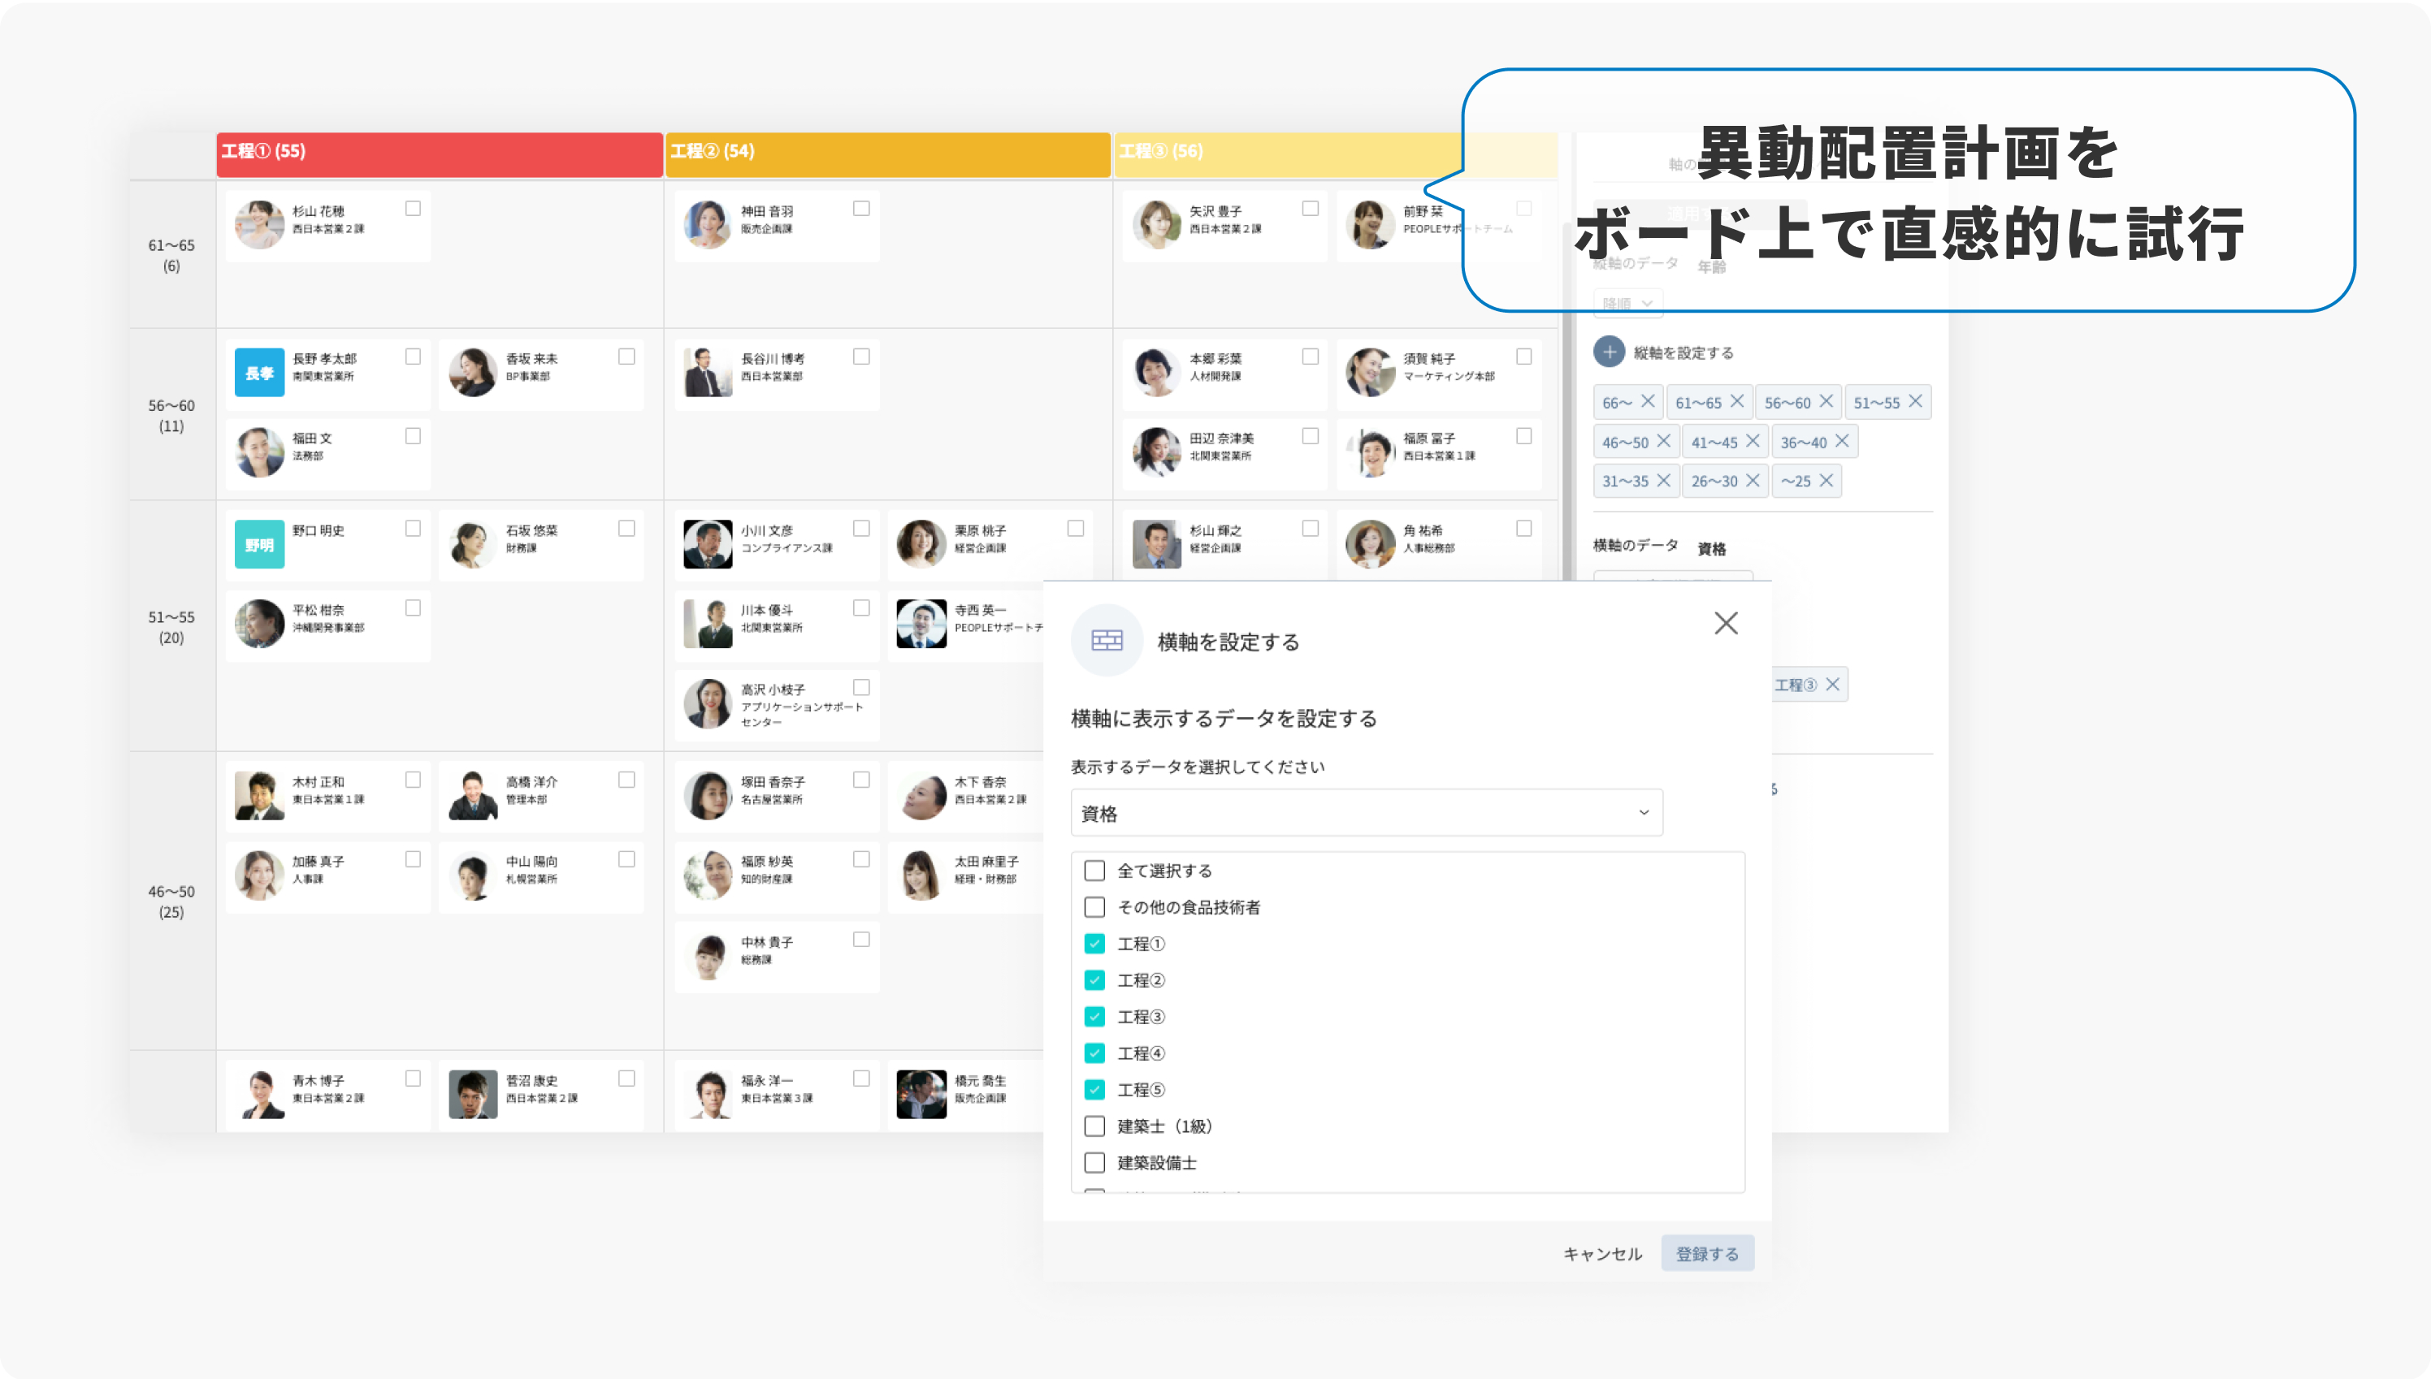The height and width of the screenshot is (1379, 2431).
Task: Open 中林 貴子's card
Action: point(777,957)
